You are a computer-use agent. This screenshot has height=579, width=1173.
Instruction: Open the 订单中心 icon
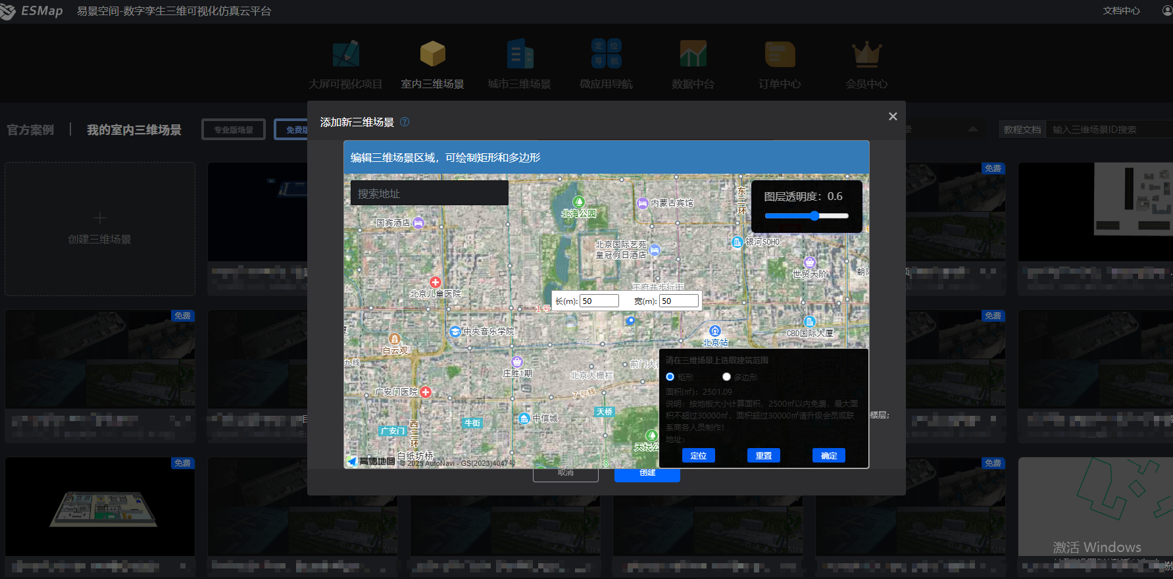780,54
